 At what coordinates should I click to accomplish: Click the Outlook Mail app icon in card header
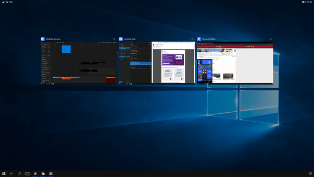coord(121,39)
